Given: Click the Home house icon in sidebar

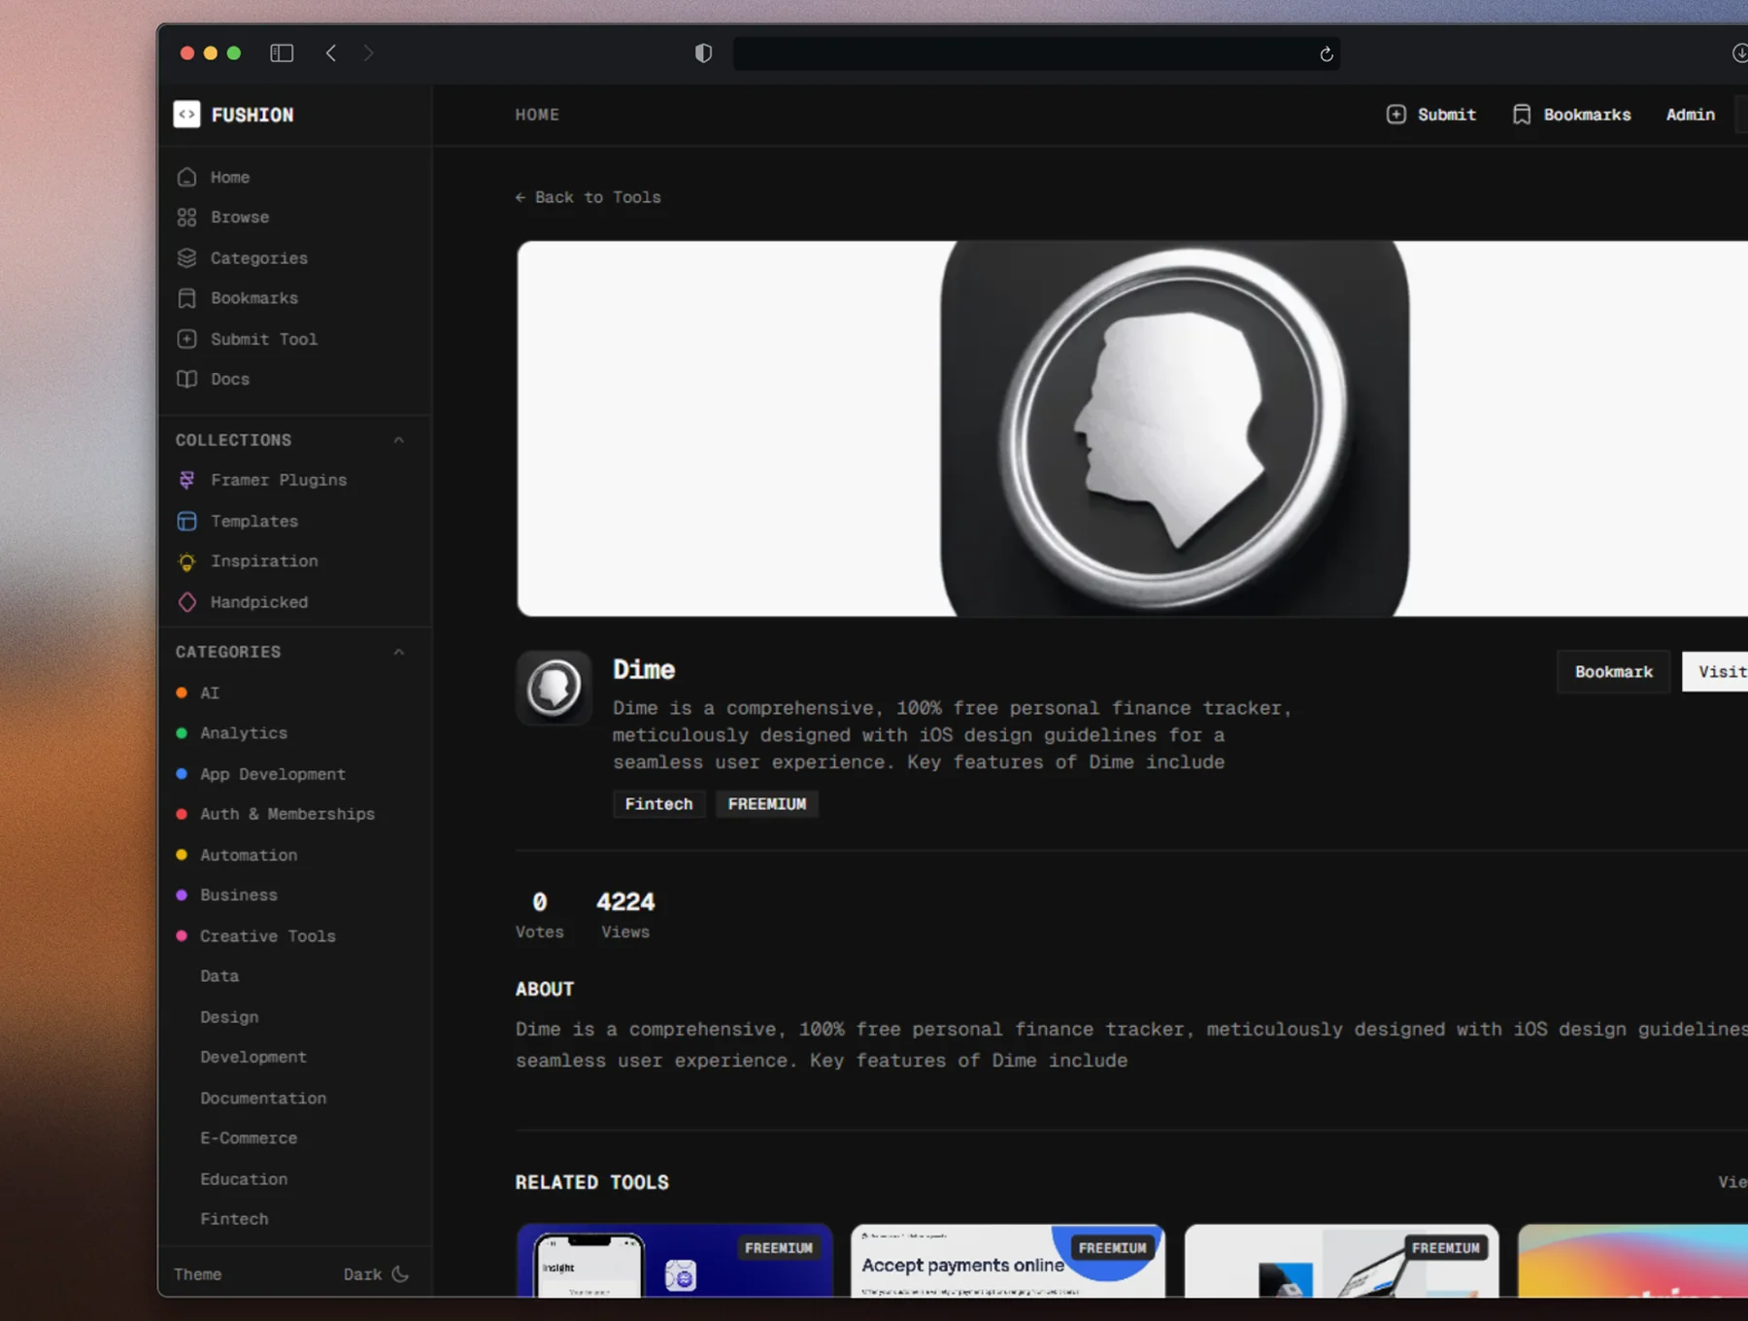Looking at the screenshot, I should [187, 177].
